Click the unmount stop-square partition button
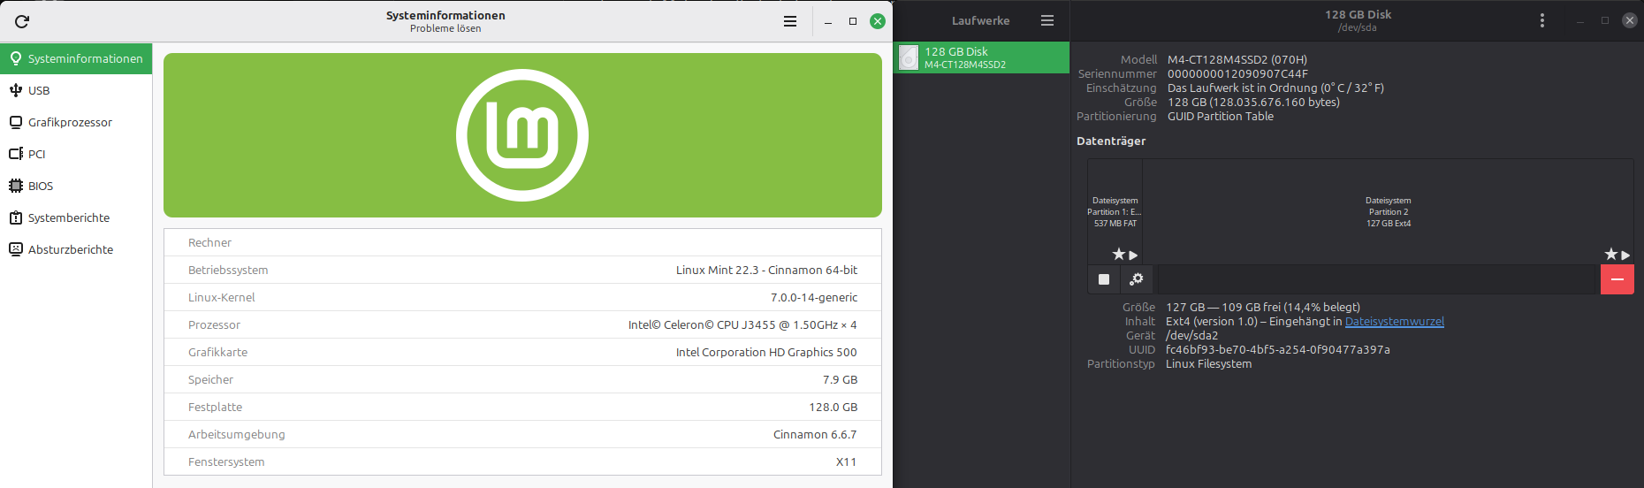Image resolution: width=1644 pixels, height=488 pixels. click(1104, 279)
